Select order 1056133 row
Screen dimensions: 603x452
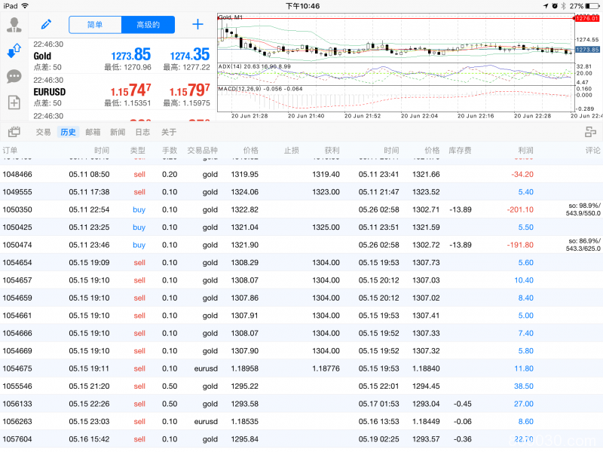pyautogui.click(x=301, y=404)
